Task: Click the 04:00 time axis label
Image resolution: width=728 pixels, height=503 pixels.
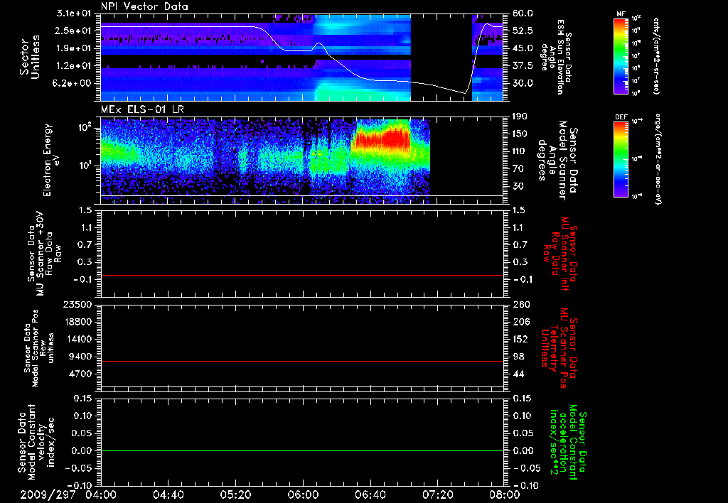Action: (x=101, y=494)
